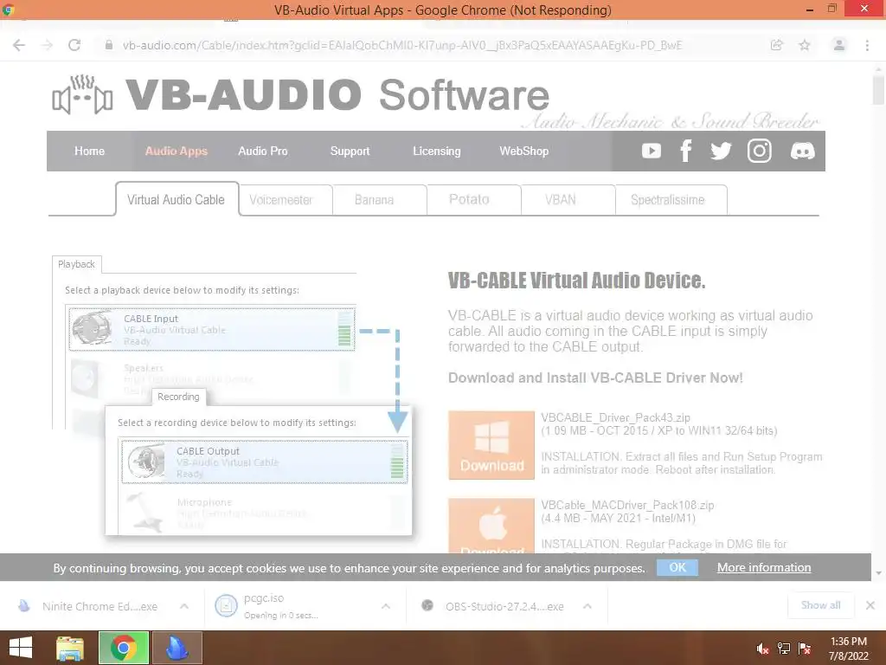Open VB-Audio Instagram icon

click(760, 151)
